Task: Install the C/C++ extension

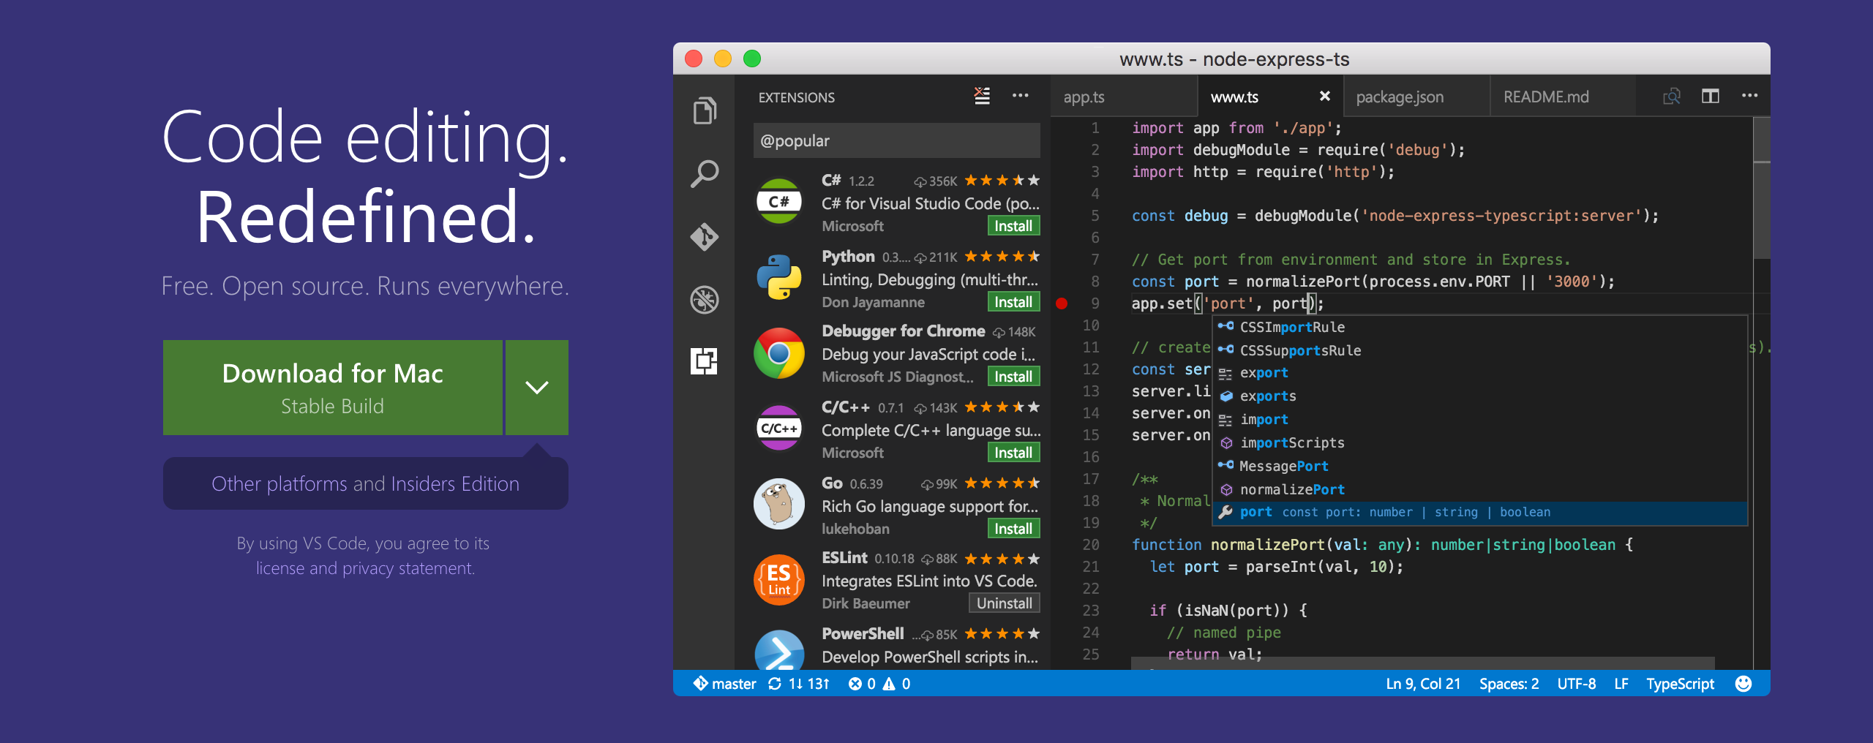Action: pos(1013,453)
